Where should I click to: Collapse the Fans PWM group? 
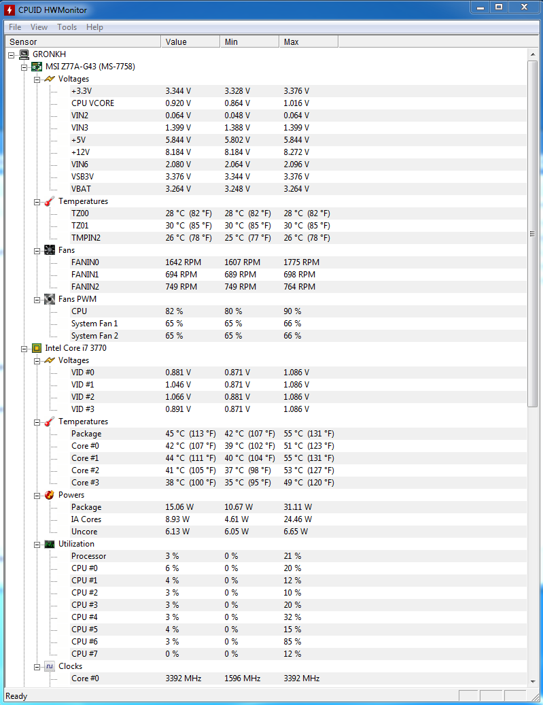tap(37, 300)
